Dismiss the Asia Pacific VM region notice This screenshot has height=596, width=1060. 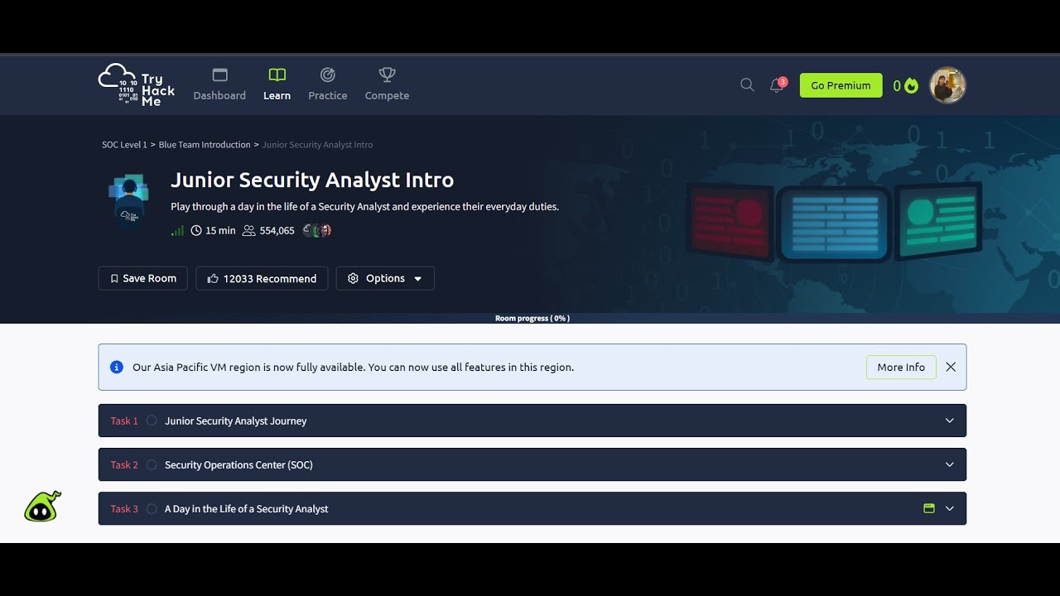click(x=951, y=367)
